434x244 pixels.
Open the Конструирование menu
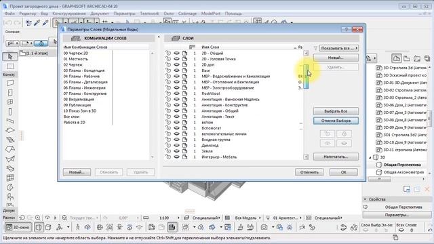69,14
